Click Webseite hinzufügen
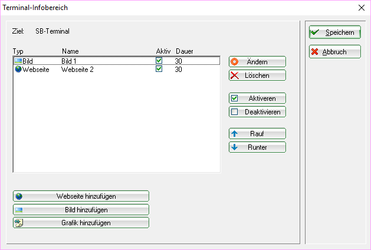371x250 pixels. (81, 196)
